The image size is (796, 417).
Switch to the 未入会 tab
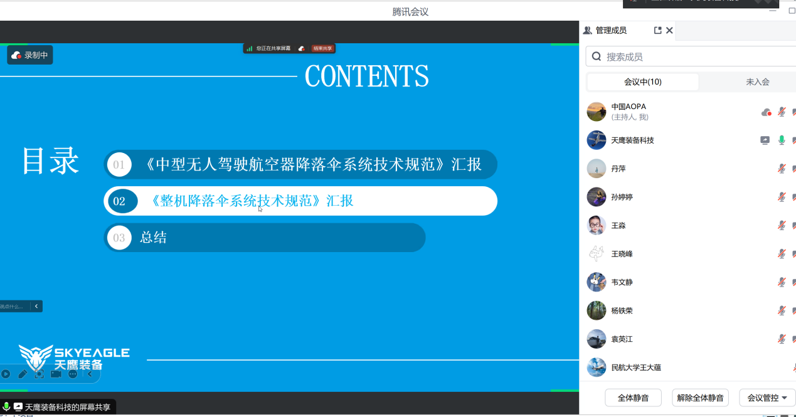[757, 82]
